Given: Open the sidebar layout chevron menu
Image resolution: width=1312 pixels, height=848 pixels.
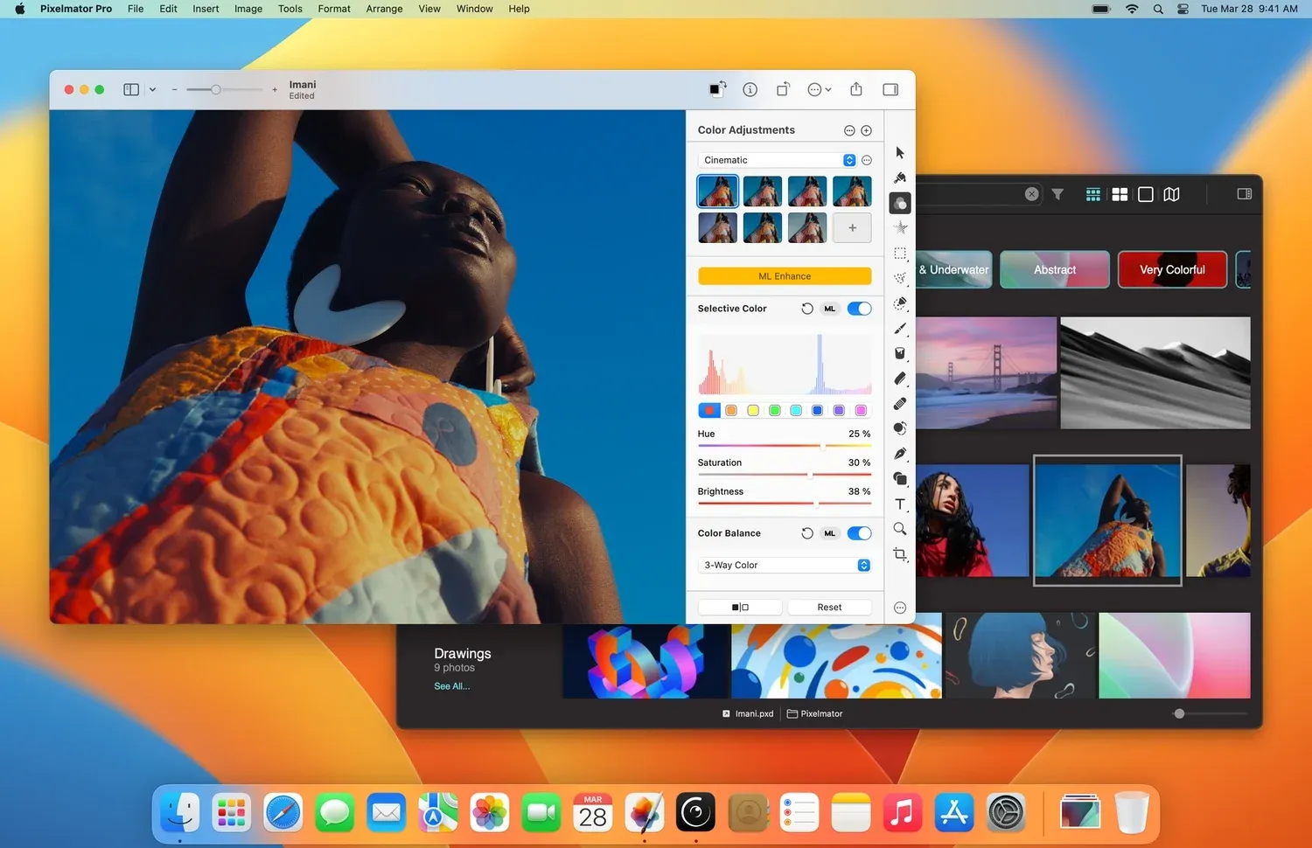Looking at the screenshot, I should point(152,89).
